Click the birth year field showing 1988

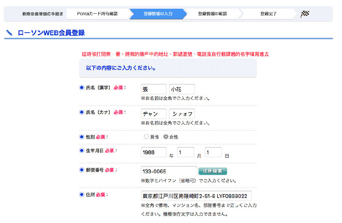click(x=154, y=152)
